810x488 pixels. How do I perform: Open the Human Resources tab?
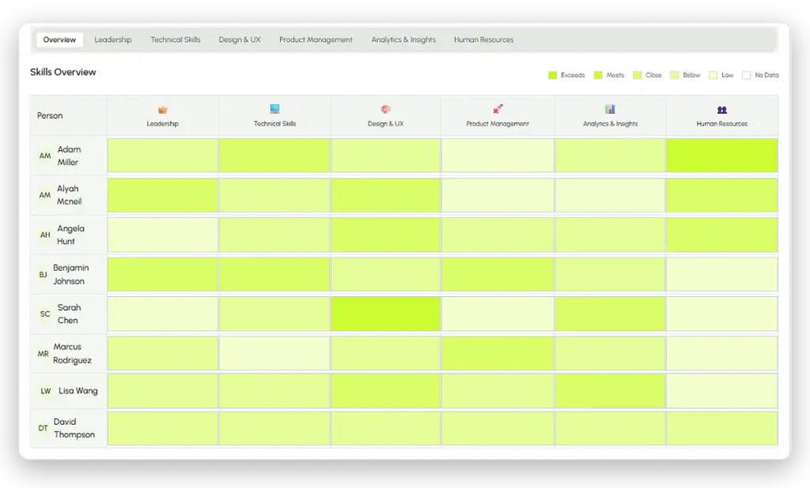click(483, 39)
